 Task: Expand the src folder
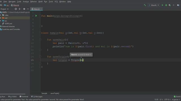pyautogui.click(x=1, y=21)
